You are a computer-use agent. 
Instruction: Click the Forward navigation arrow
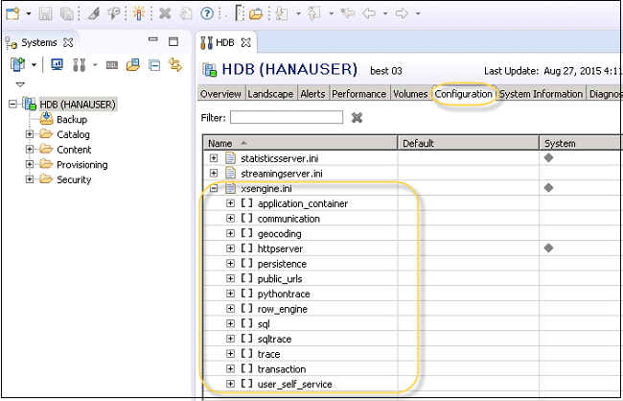click(x=402, y=13)
